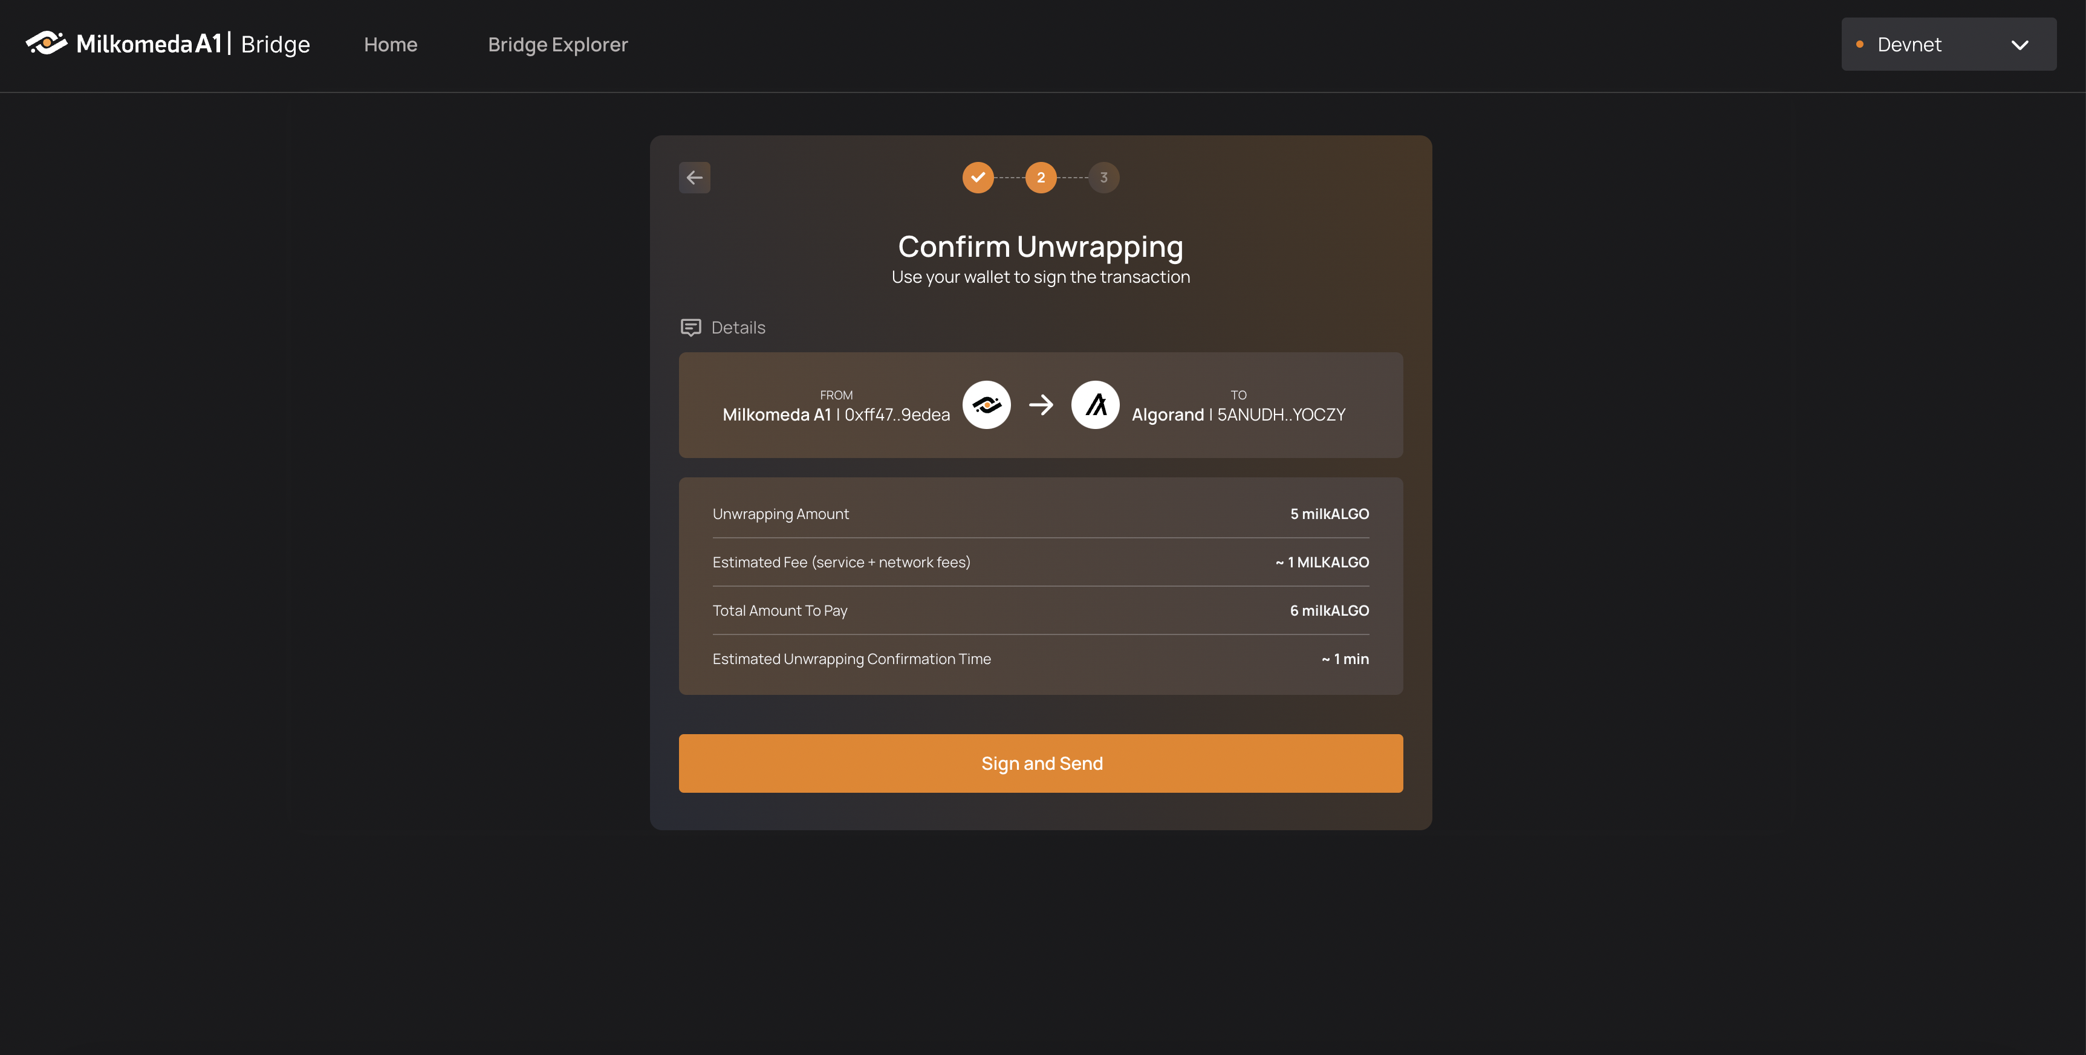Viewport: 2086px width, 1055px height.
Task: Click the Sign and Send button
Action: [1041, 763]
